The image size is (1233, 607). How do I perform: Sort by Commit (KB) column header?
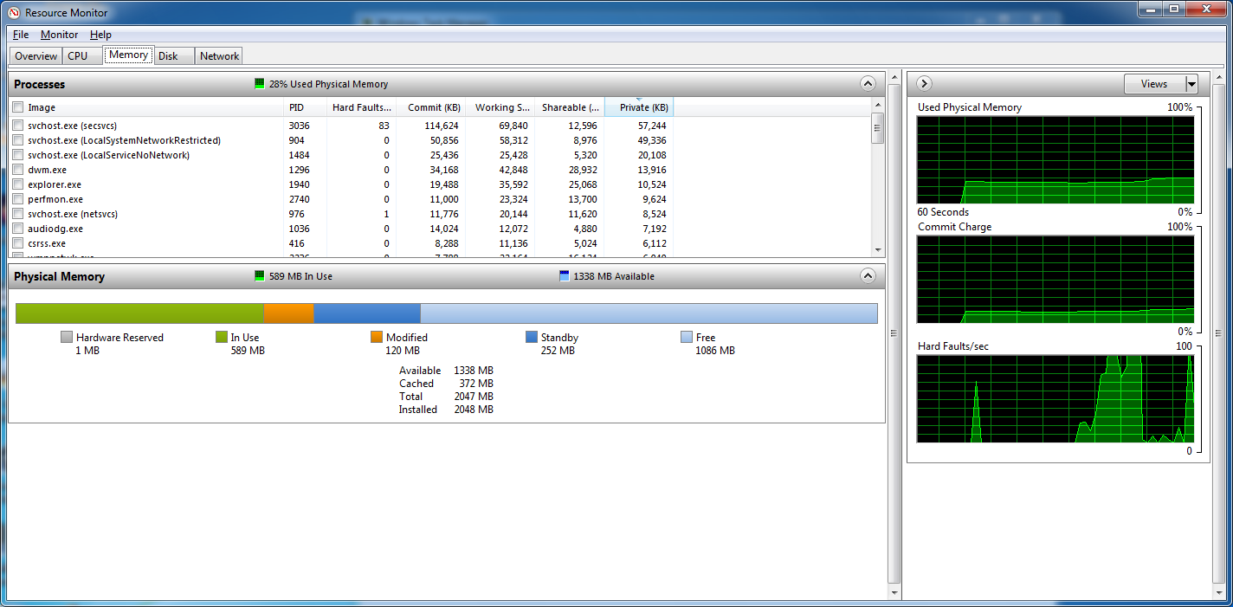[x=430, y=107]
